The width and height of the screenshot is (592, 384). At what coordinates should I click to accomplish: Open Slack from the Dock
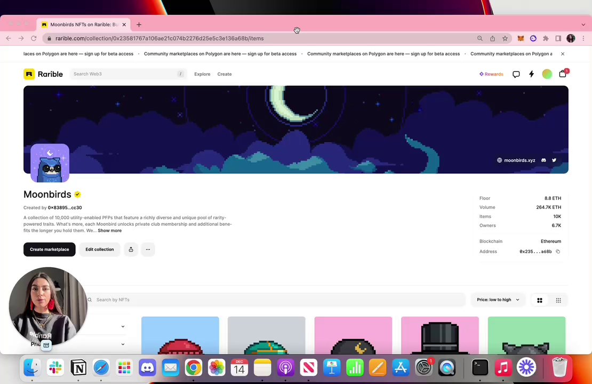pos(55,367)
